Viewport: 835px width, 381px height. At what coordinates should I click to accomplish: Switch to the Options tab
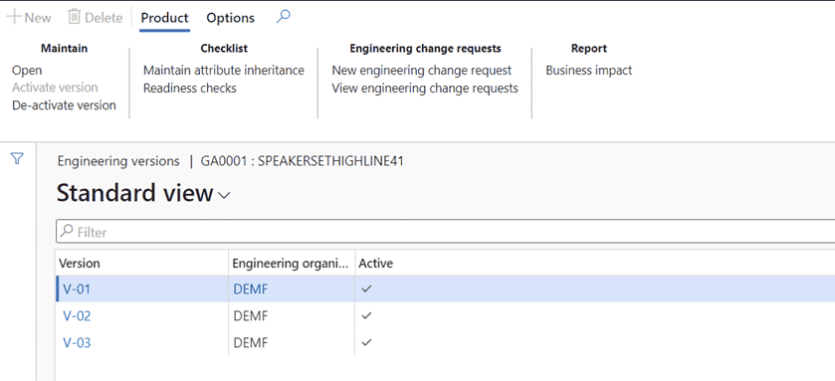tap(231, 18)
